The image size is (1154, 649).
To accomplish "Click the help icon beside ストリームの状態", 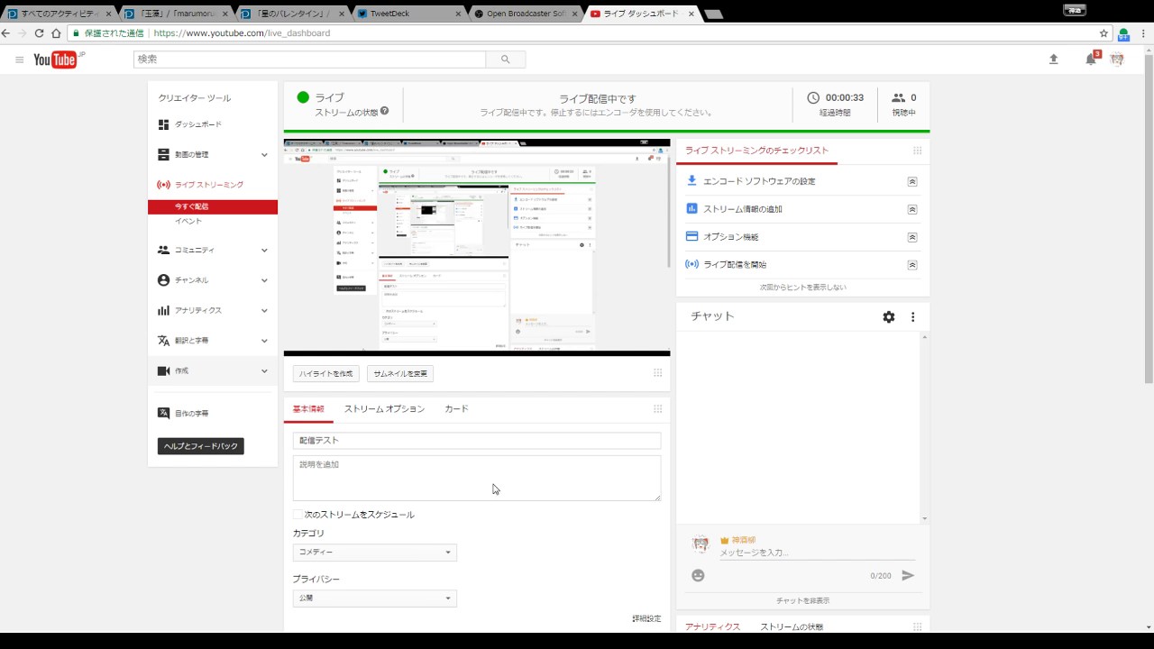I will [x=384, y=111].
